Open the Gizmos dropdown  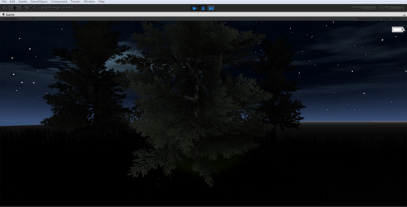pyautogui.click(x=398, y=19)
